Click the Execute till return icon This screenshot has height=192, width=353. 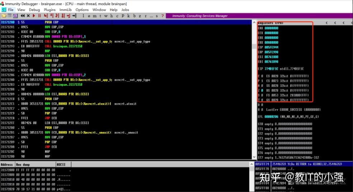tap(69, 16)
